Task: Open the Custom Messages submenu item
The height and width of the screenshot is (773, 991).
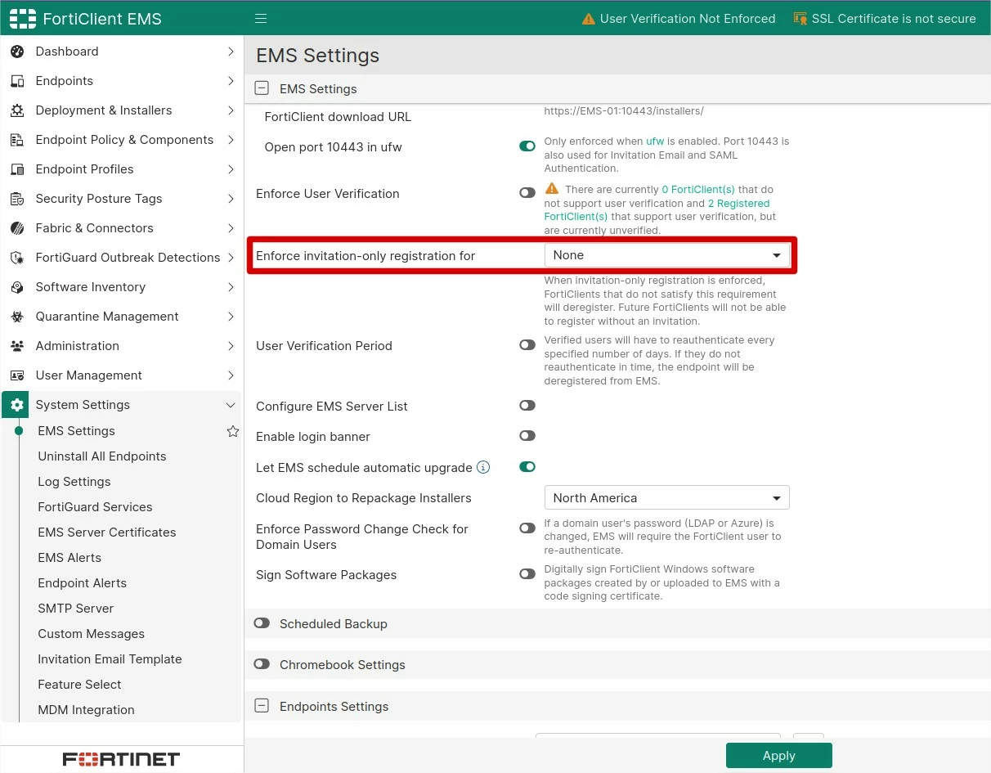Action: coord(92,634)
